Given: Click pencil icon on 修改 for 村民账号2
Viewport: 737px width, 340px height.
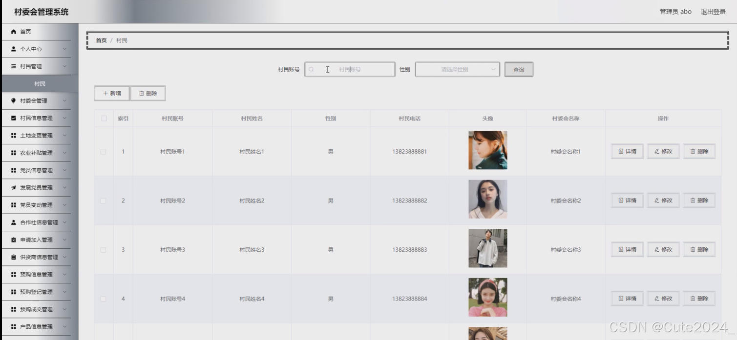Looking at the screenshot, I should tap(657, 200).
